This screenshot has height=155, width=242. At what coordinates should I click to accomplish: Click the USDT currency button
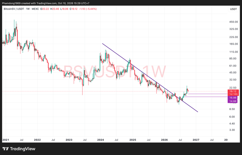tap(233, 9)
